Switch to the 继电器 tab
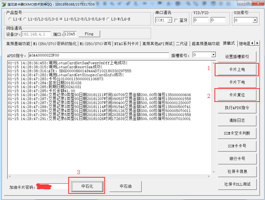 tap(244, 44)
